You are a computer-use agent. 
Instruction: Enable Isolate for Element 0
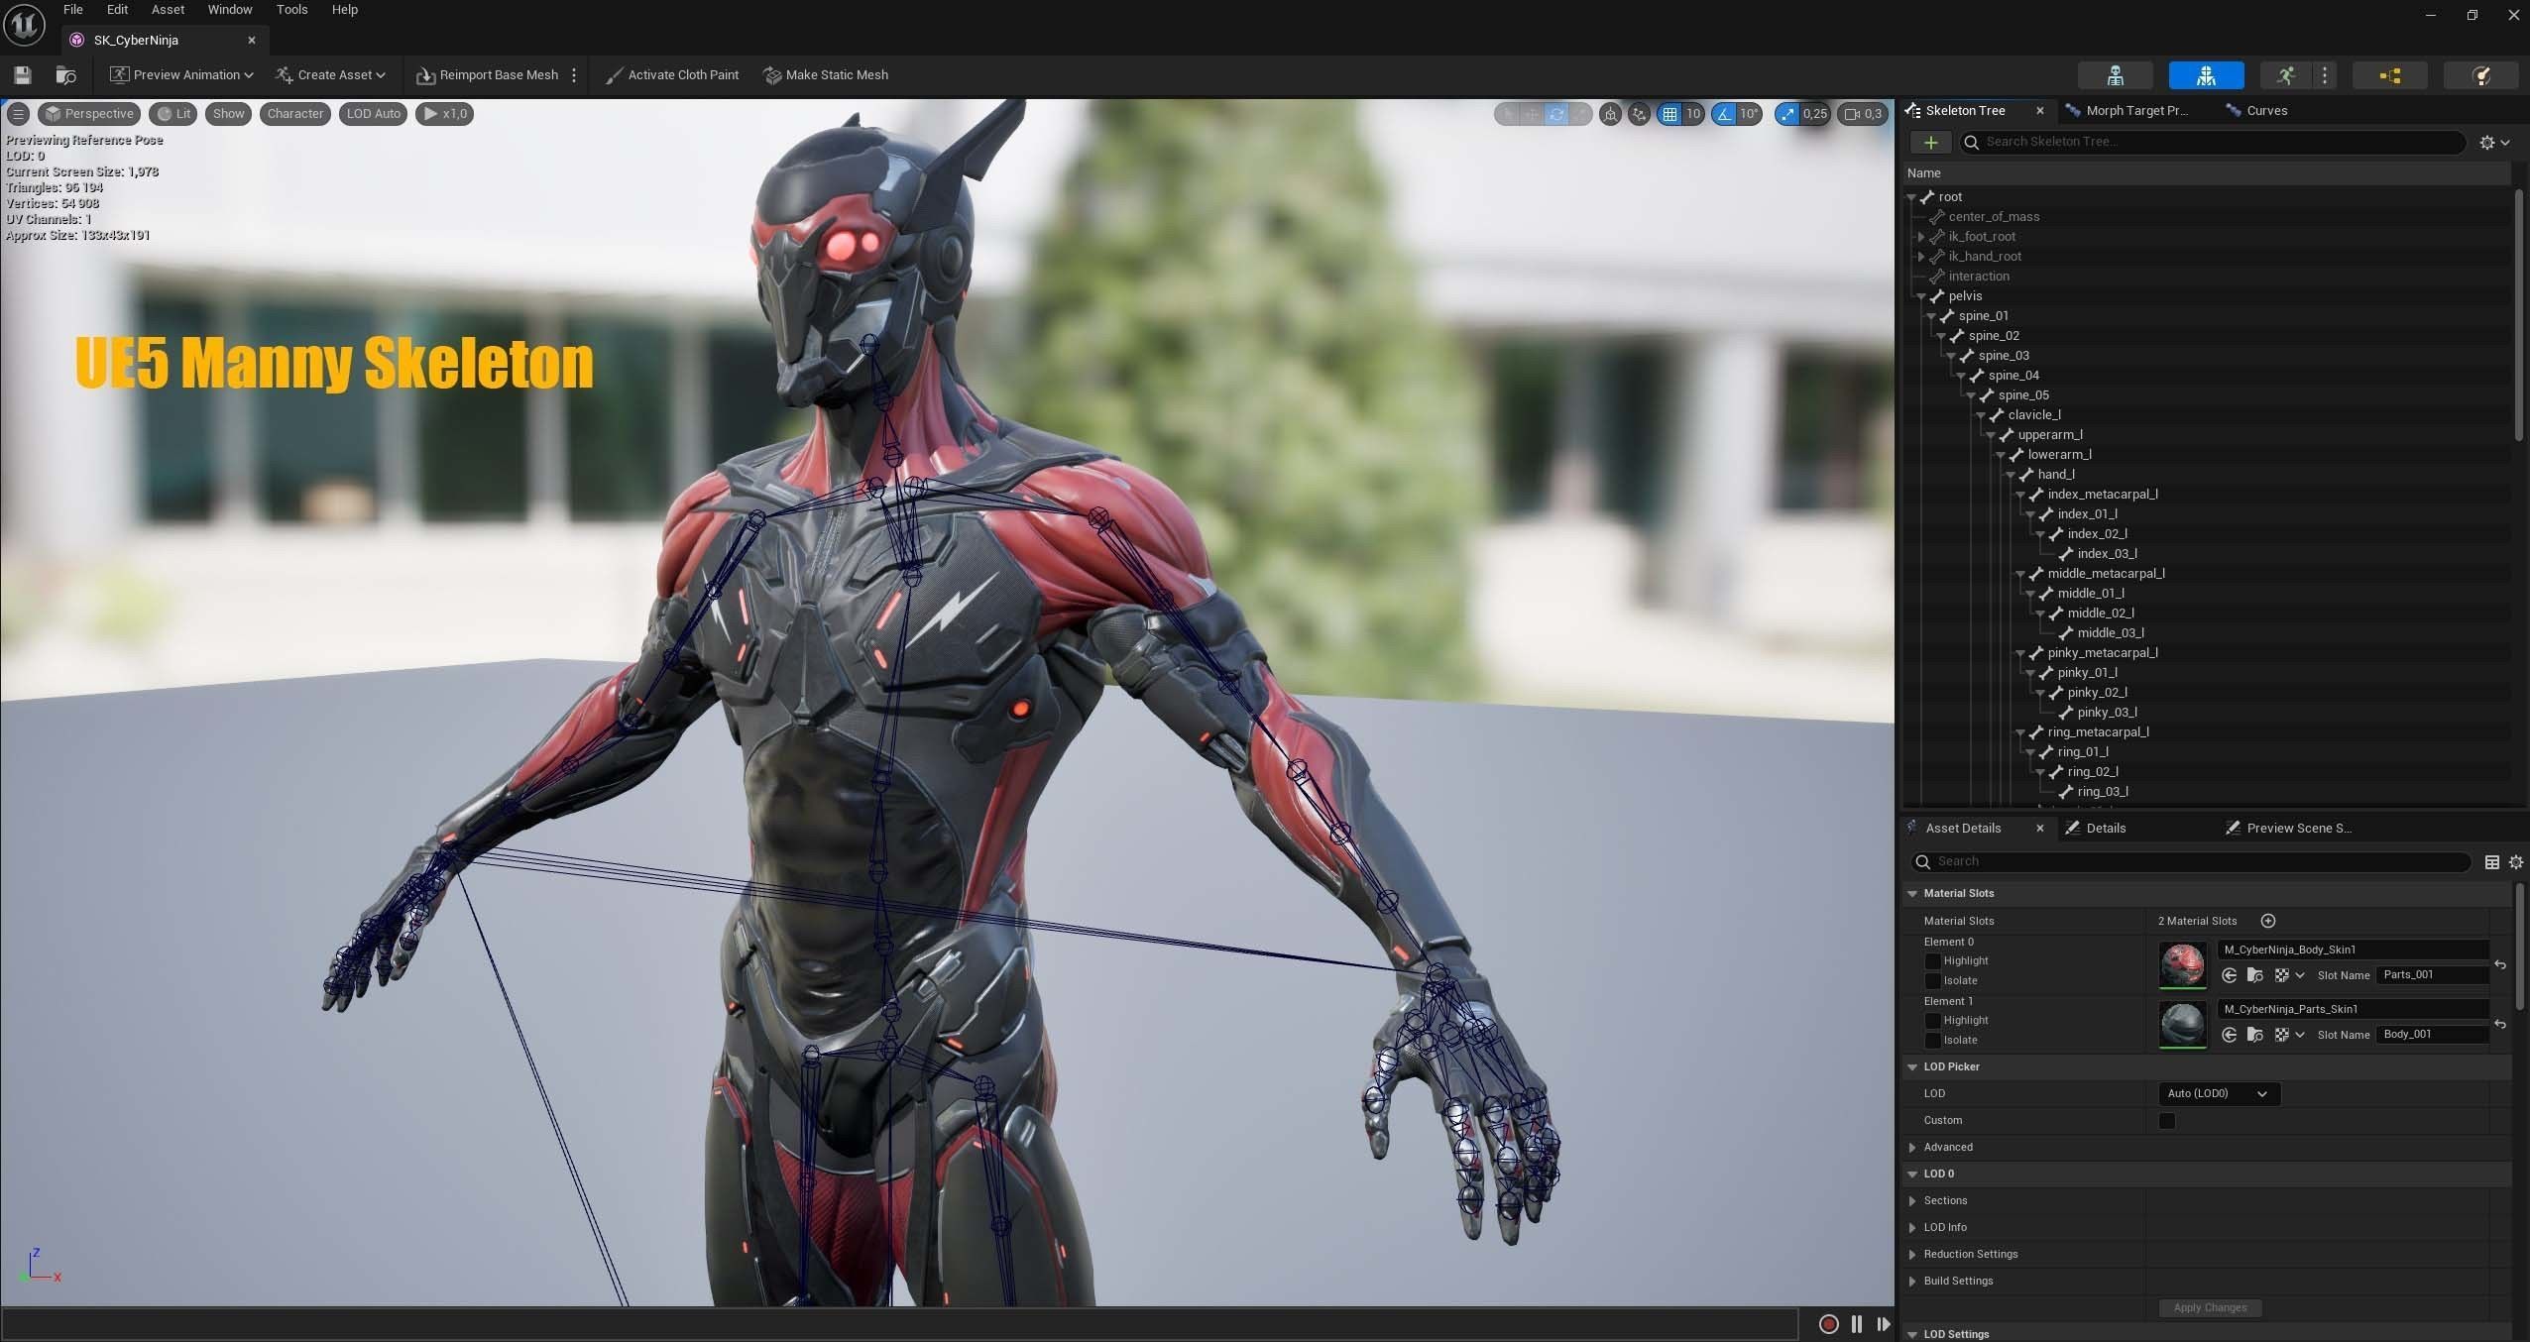point(1932,981)
